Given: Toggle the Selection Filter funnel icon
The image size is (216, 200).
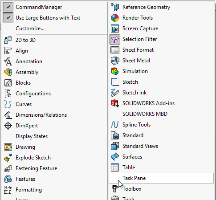Looking at the screenshot, I should tap(115, 39).
